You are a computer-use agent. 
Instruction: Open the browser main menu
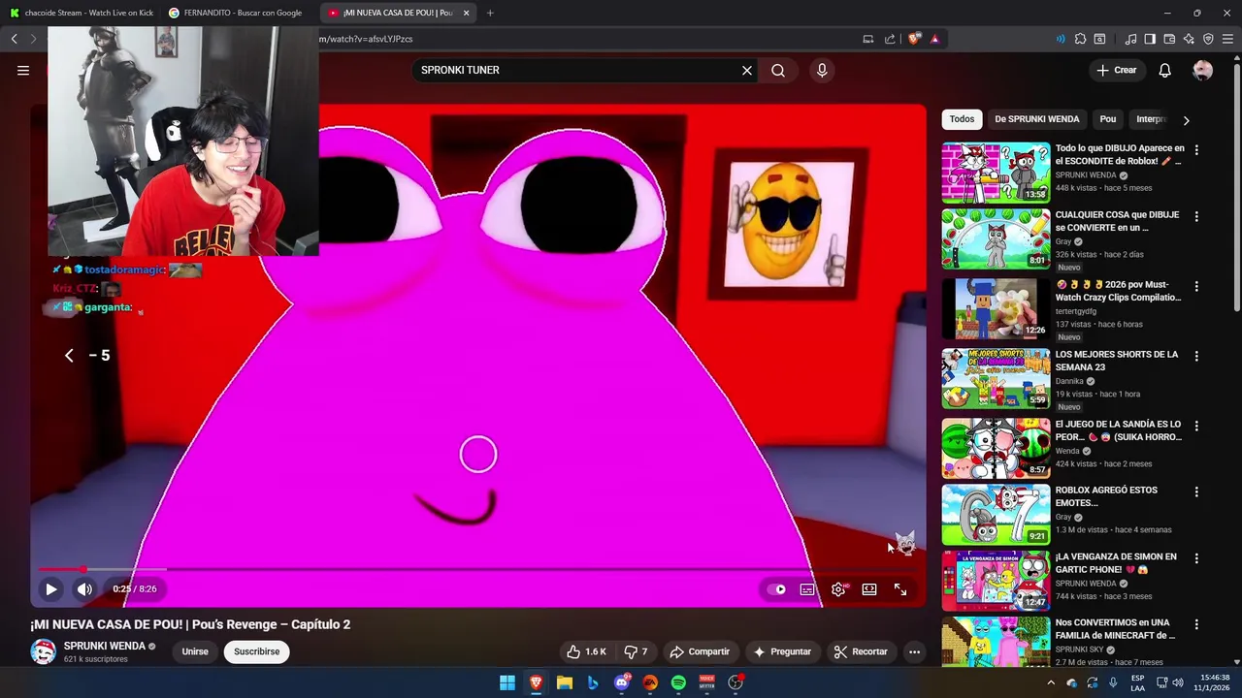tap(1227, 39)
